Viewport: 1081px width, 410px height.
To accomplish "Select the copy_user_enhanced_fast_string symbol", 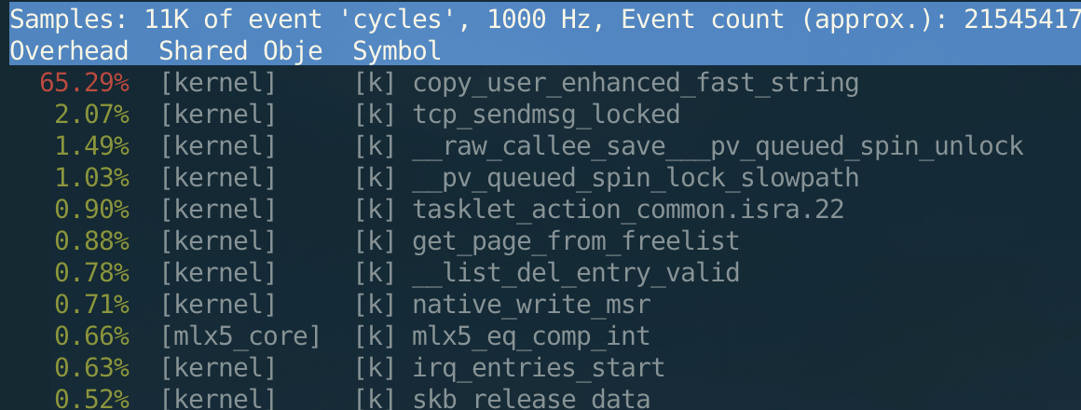I will tap(635, 83).
